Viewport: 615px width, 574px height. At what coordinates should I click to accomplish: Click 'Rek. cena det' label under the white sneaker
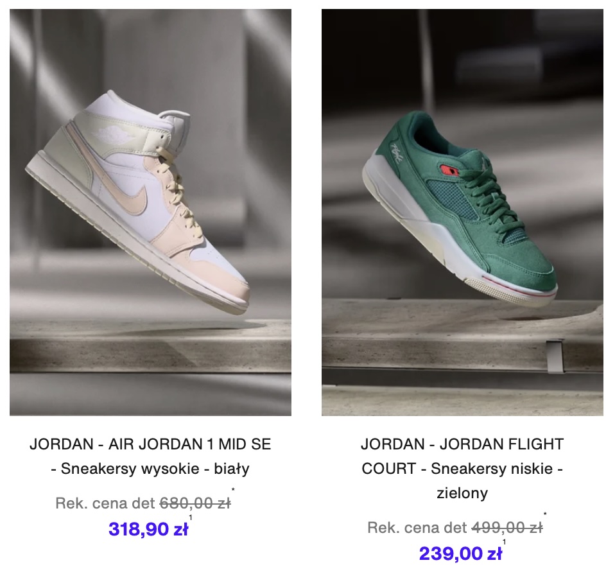pos(105,503)
